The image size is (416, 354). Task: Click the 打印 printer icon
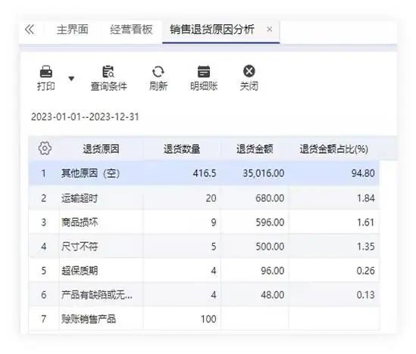(46, 72)
